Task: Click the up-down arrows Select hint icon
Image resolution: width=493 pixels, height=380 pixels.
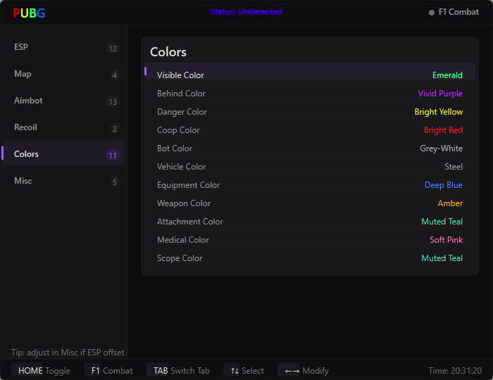Action: coord(235,371)
